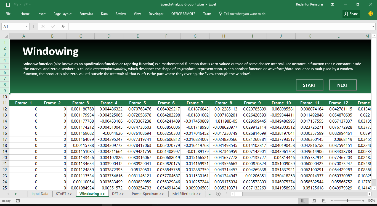Select cell containing 0.0868119
Image resolution: width=377 pixels, height=206 pixels.
coord(339,139)
